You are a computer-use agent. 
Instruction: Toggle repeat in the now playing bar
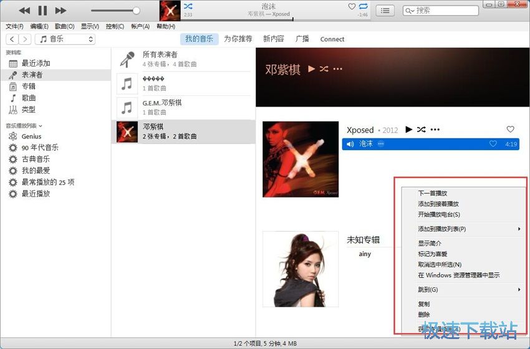(x=364, y=6)
